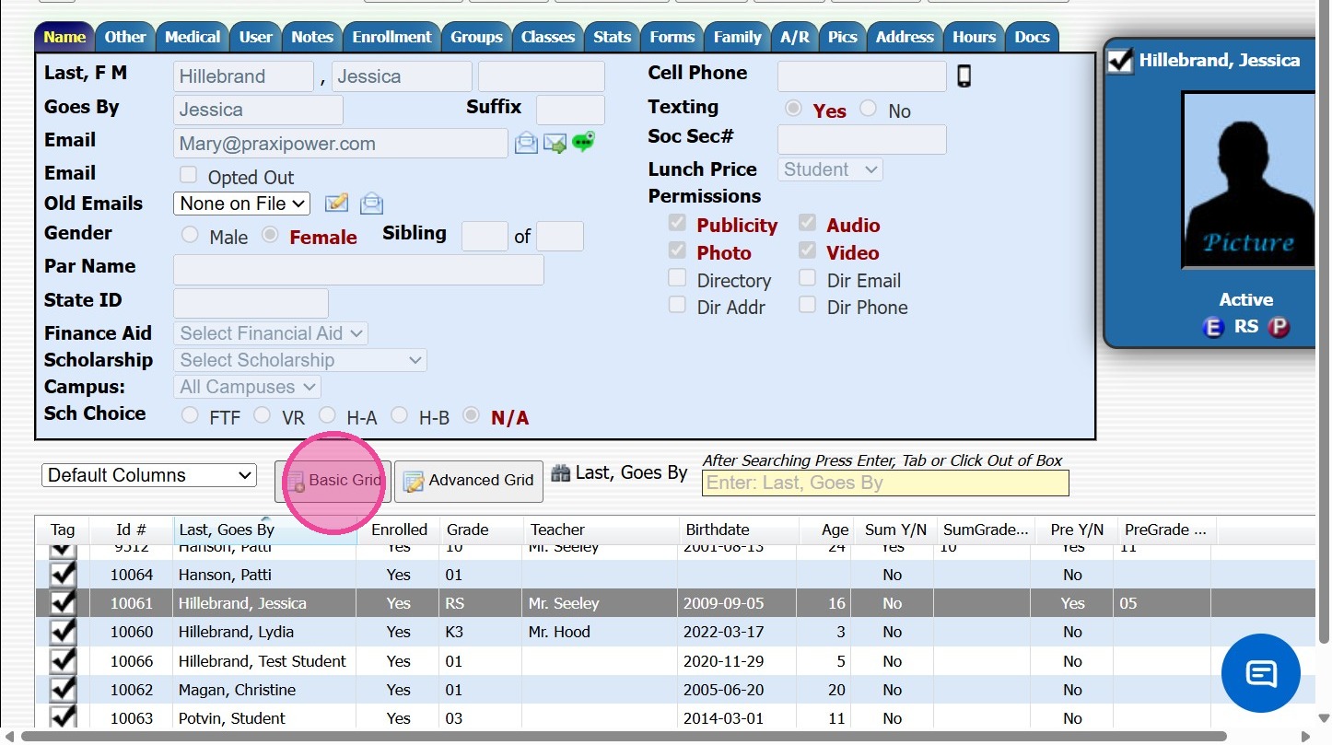Click the edit old emails pencil icon
1332x745 pixels.
(337, 203)
